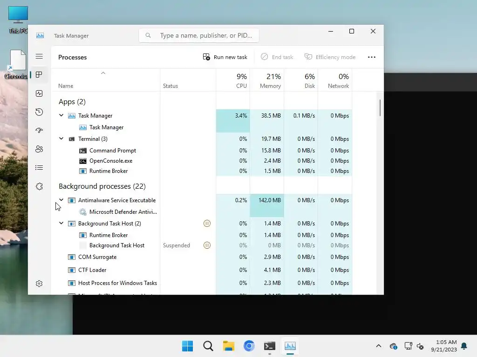This screenshot has width=477, height=357.
Task: Click the network tray icon
Action: [x=408, y=346]
